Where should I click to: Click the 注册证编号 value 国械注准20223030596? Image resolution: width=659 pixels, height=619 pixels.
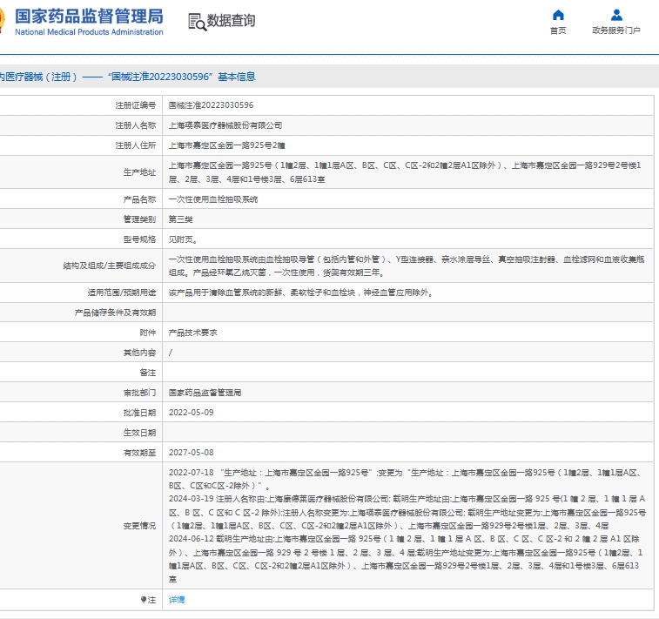pos(211,105)
